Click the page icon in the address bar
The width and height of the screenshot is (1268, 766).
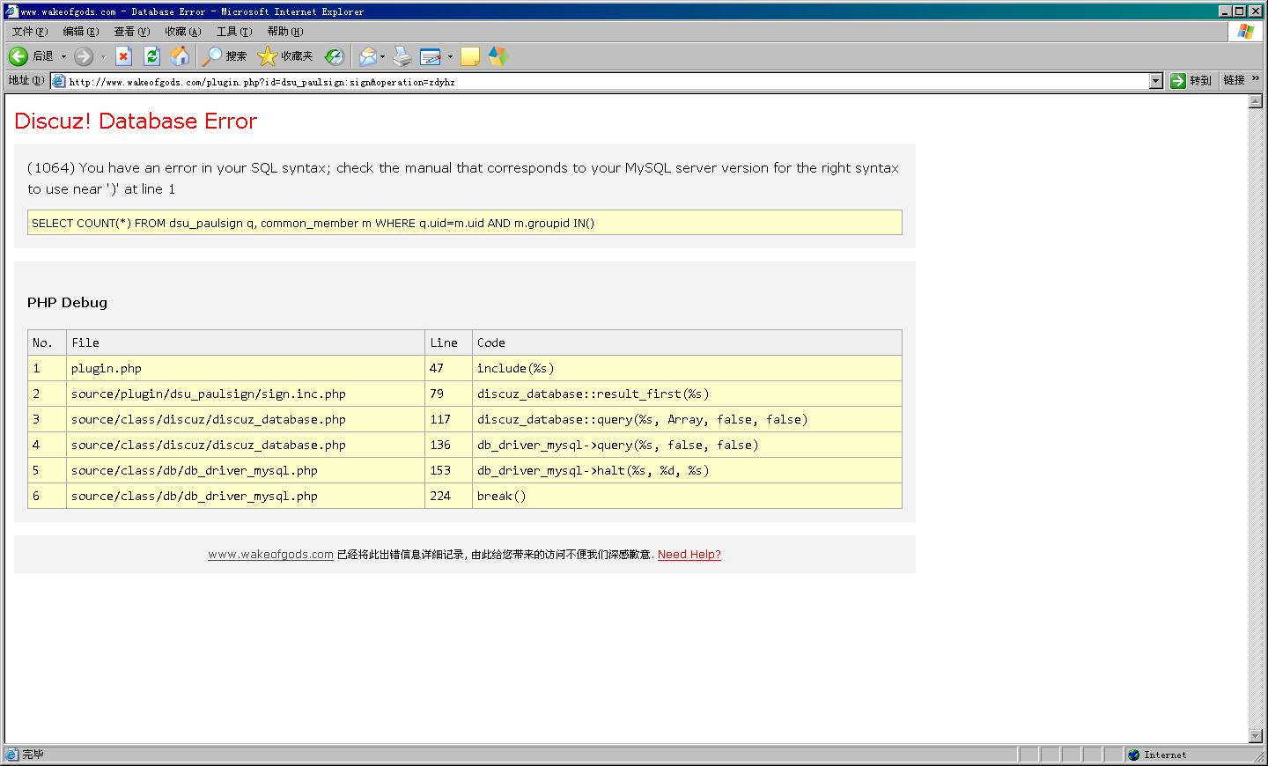coord(59,81)
